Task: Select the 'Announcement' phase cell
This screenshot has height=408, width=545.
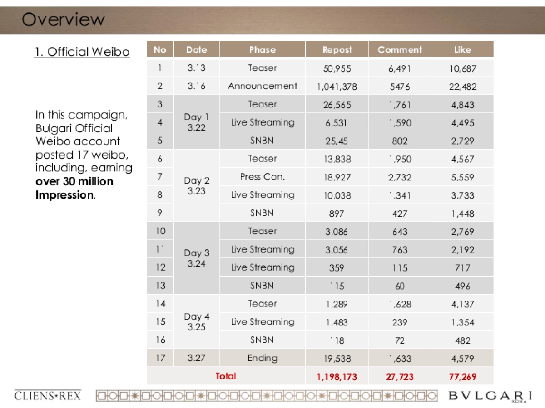Action: [263, 86]
